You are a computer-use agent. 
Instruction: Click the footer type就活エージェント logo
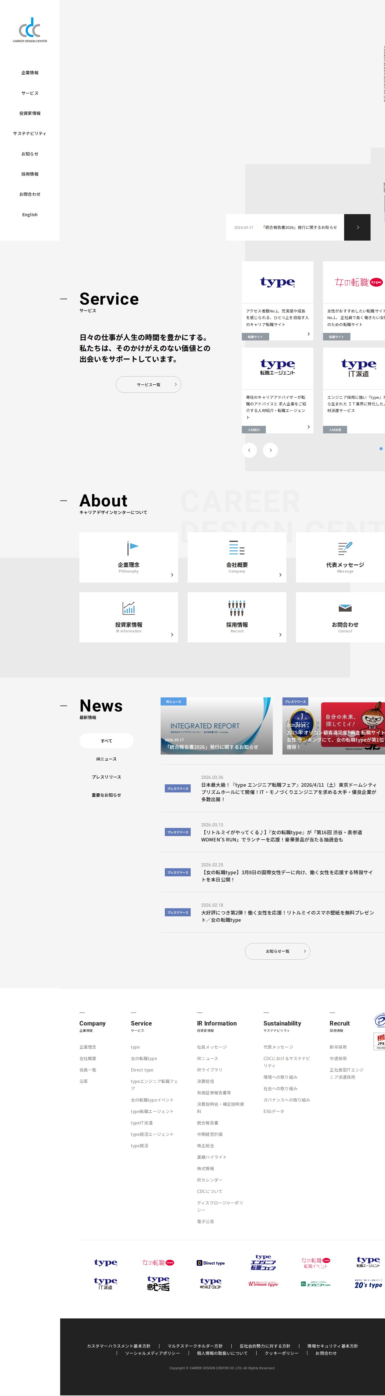click(x=210, y=1283)
